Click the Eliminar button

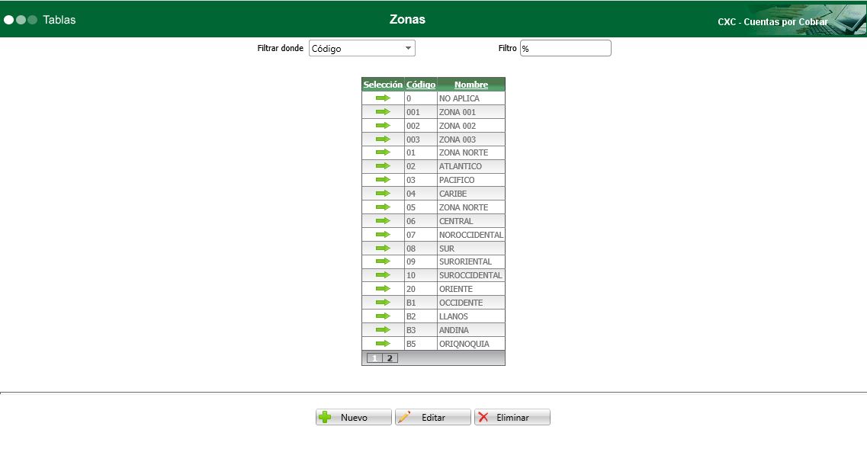click(x=512, y=418)
